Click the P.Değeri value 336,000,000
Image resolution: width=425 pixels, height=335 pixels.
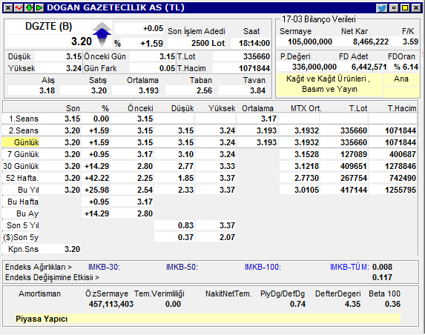(314, 67)
